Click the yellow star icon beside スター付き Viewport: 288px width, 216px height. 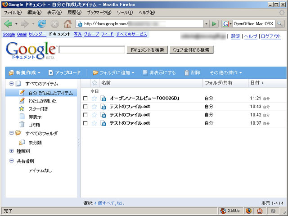click(22, 108)
